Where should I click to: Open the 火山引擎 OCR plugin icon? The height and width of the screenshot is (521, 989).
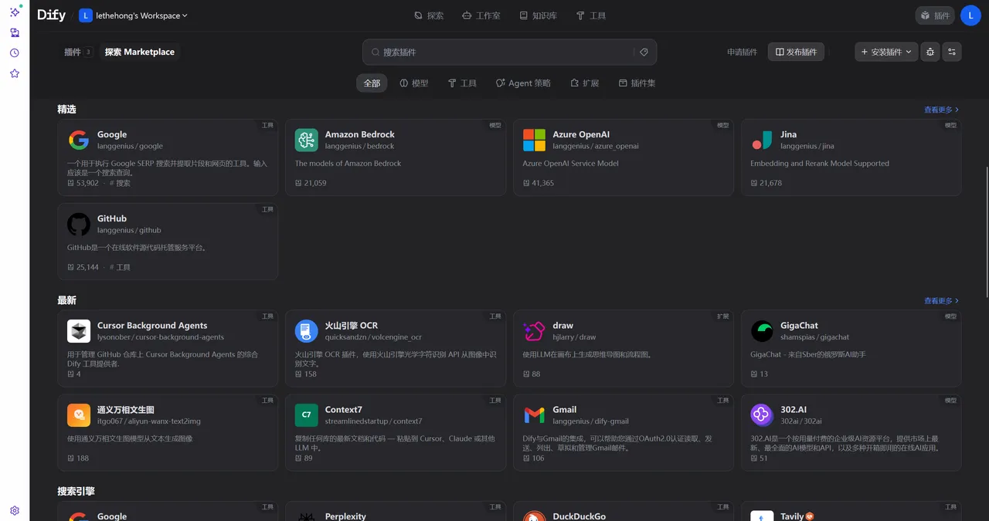click(307, 330)
